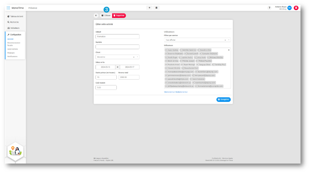
Task: Remove the Aupry Sydney user tag
Action: [x=166, y=50]
